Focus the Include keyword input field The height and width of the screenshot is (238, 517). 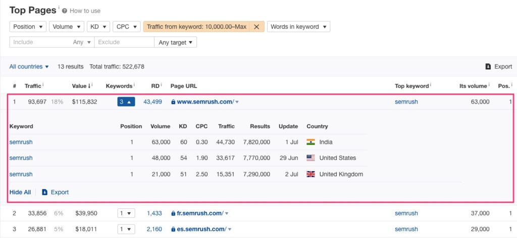[x=39, y=42]
